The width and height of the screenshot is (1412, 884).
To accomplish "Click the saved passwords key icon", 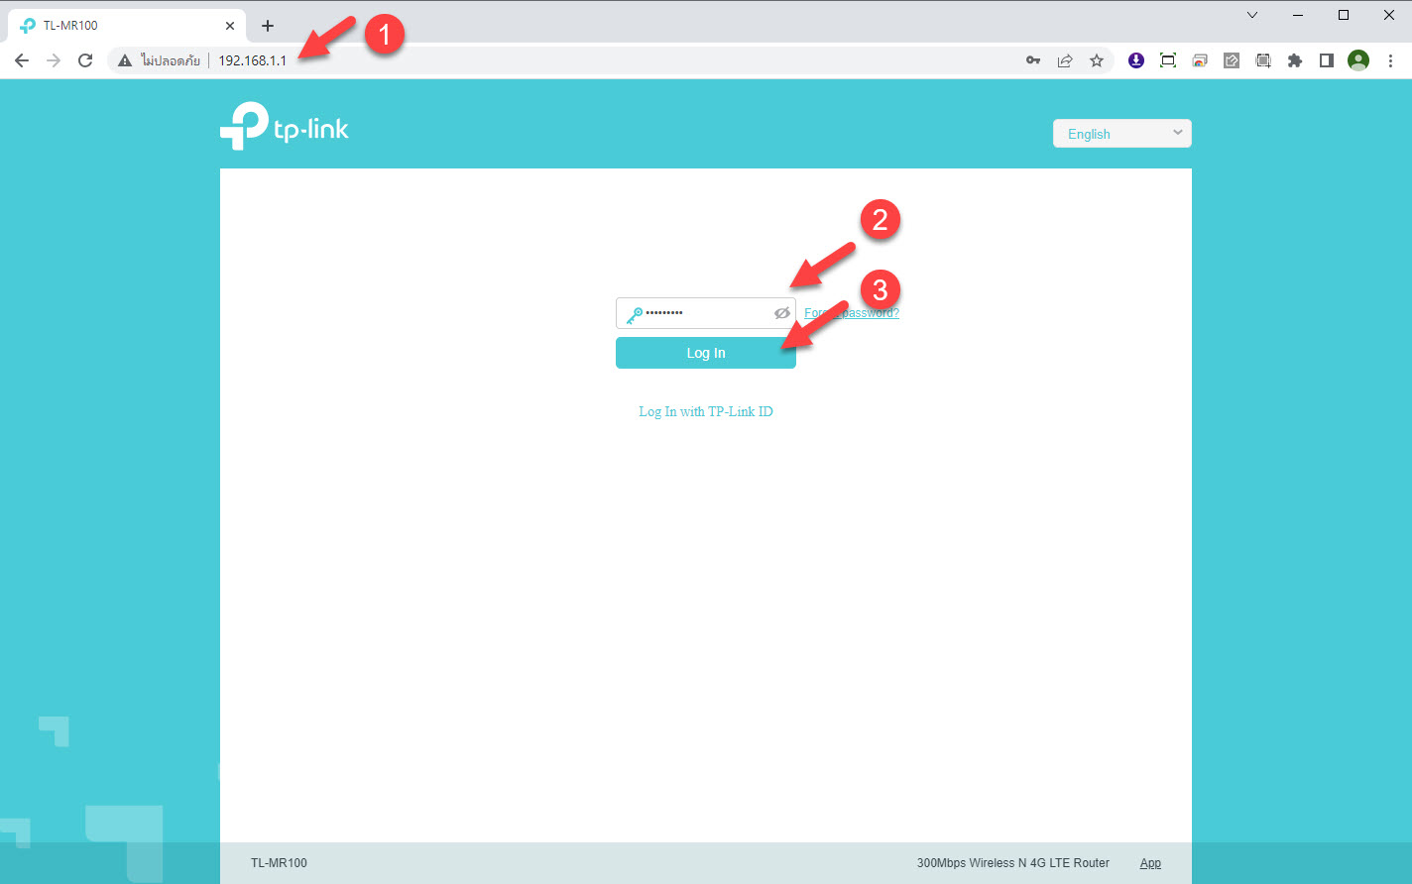I will point(1033,60).
